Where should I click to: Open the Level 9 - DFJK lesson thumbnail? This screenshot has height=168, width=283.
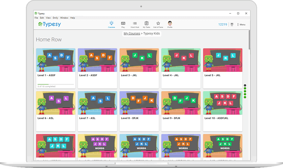[x=181, y=103]
